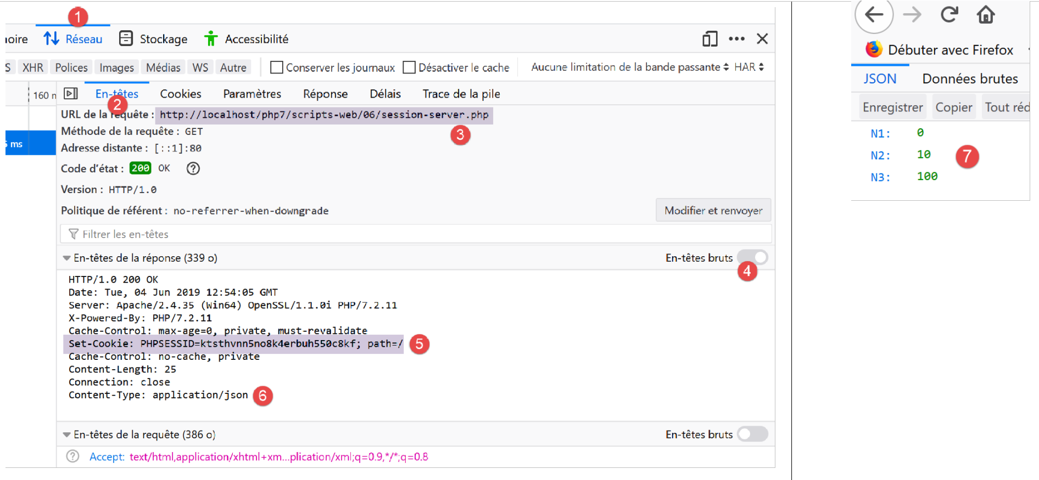Click the Modifier et renvoyer button
Screen dimensions: 1039x480
pyautogui.click(x=713, y=211)
